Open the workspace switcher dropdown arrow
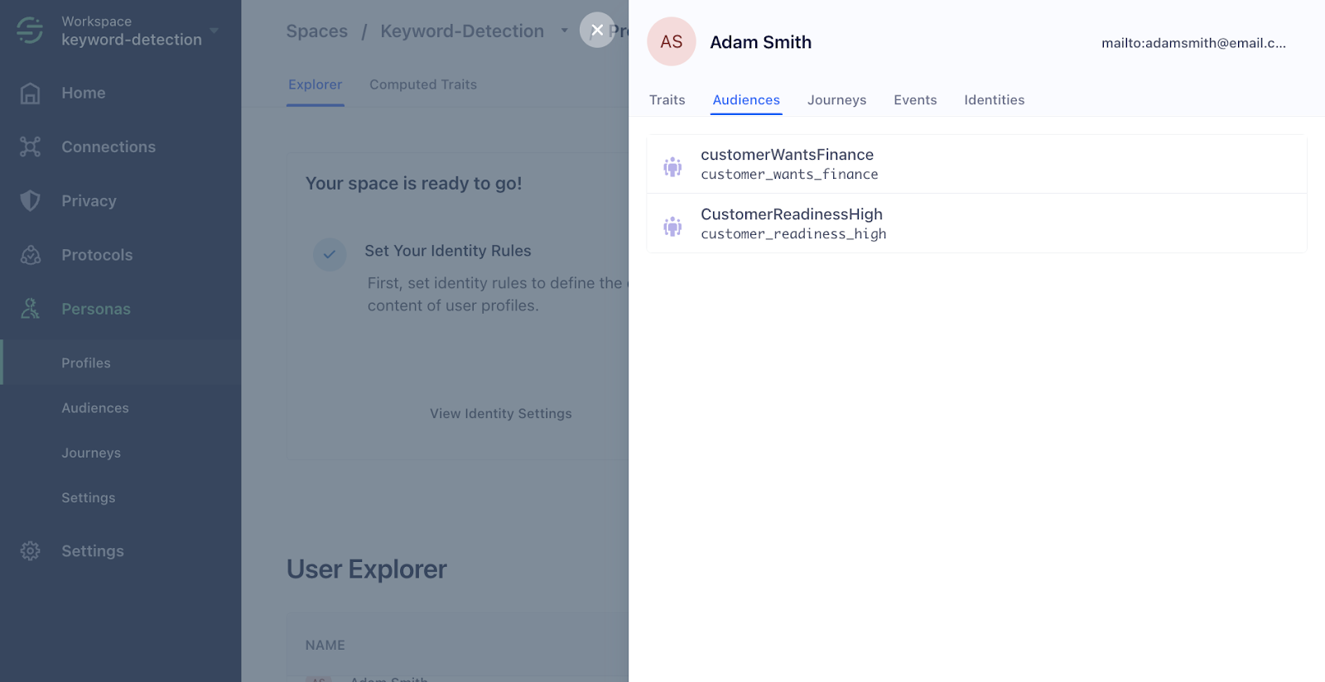The width and height of the screenshot is (1325, 682). pyautogui.click(x=214, y=31)
